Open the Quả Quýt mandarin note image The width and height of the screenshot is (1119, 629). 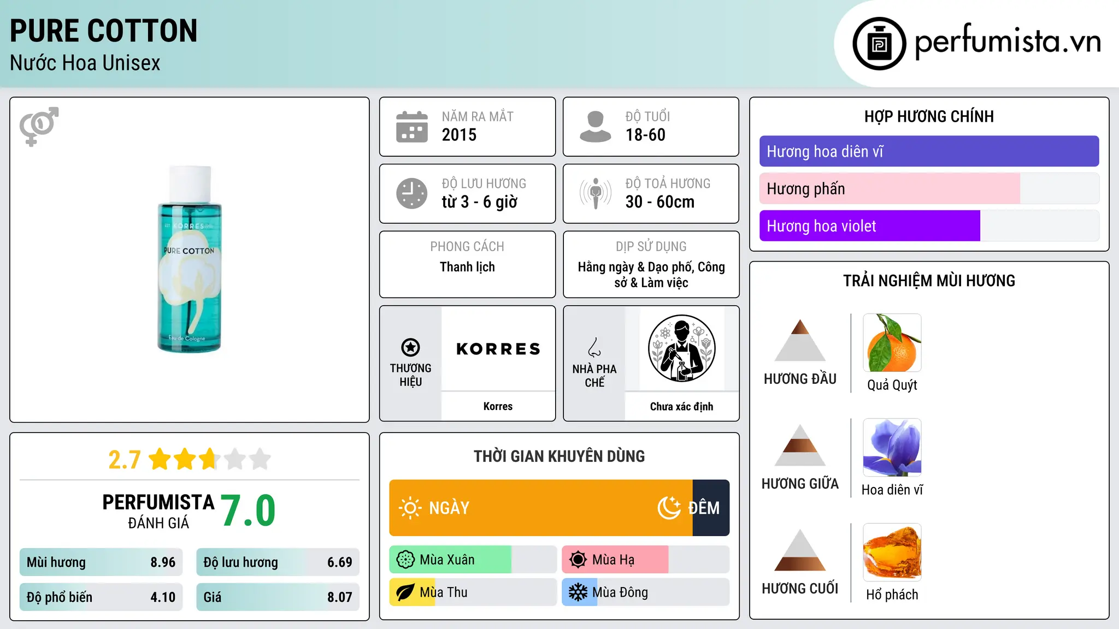[892, 343]
